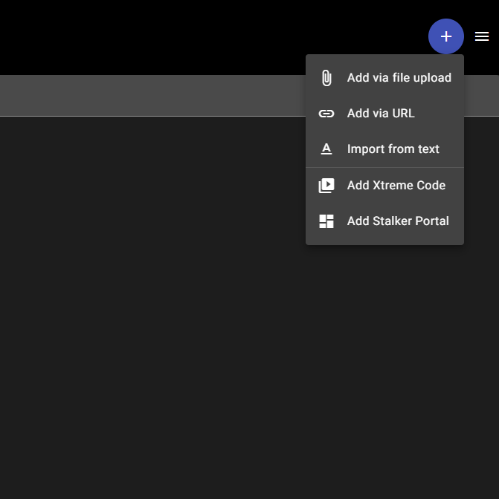Click the paperclip file upload icon
Screen dimensions: 499x499
click(x=326, y=78)
